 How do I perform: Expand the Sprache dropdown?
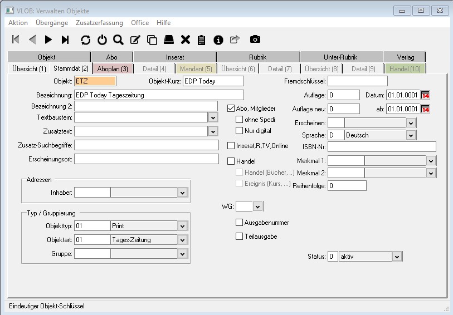click(411, 135)
